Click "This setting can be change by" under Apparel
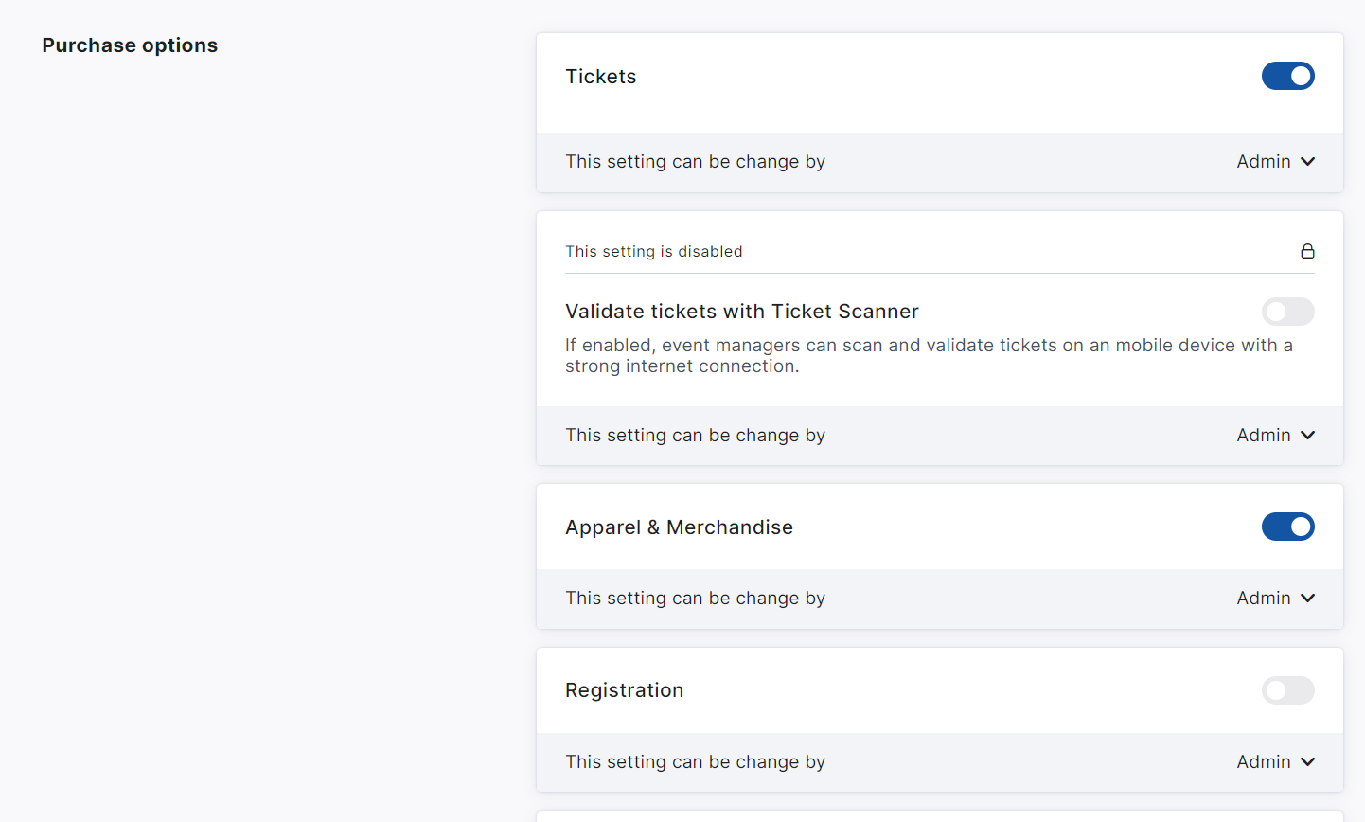1365x822 pixels. click(x=695, y=599)
